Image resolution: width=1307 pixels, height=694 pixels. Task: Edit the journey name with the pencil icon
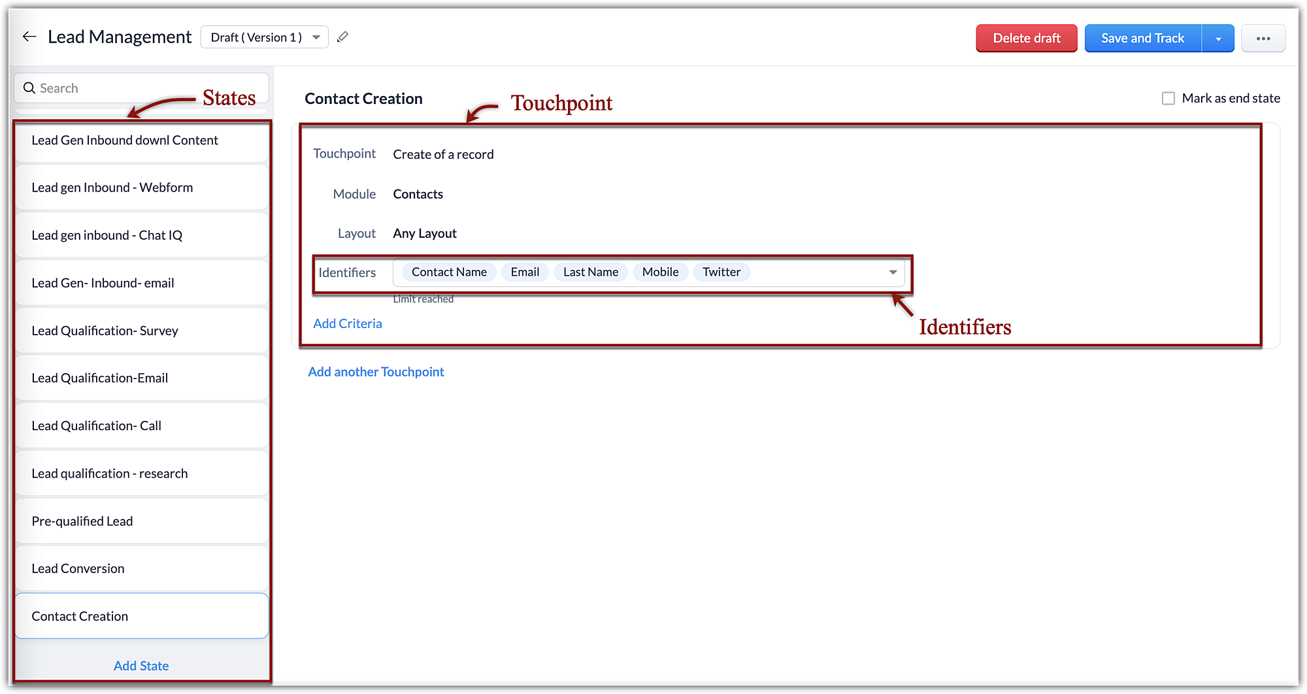coord(342,37)
